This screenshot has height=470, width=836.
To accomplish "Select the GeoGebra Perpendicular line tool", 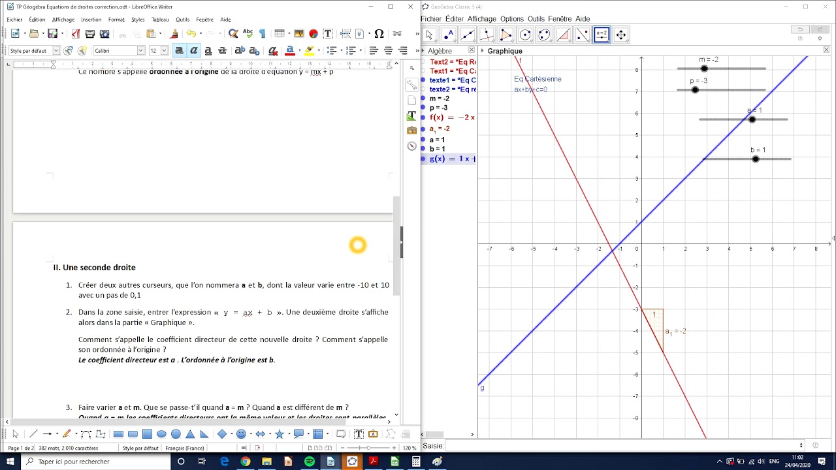I will (487, 35).
